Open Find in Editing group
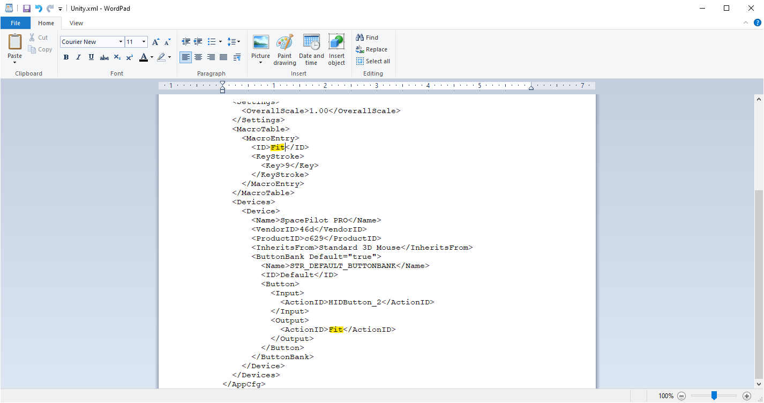 pyautogui.click(x=367, y=38)
